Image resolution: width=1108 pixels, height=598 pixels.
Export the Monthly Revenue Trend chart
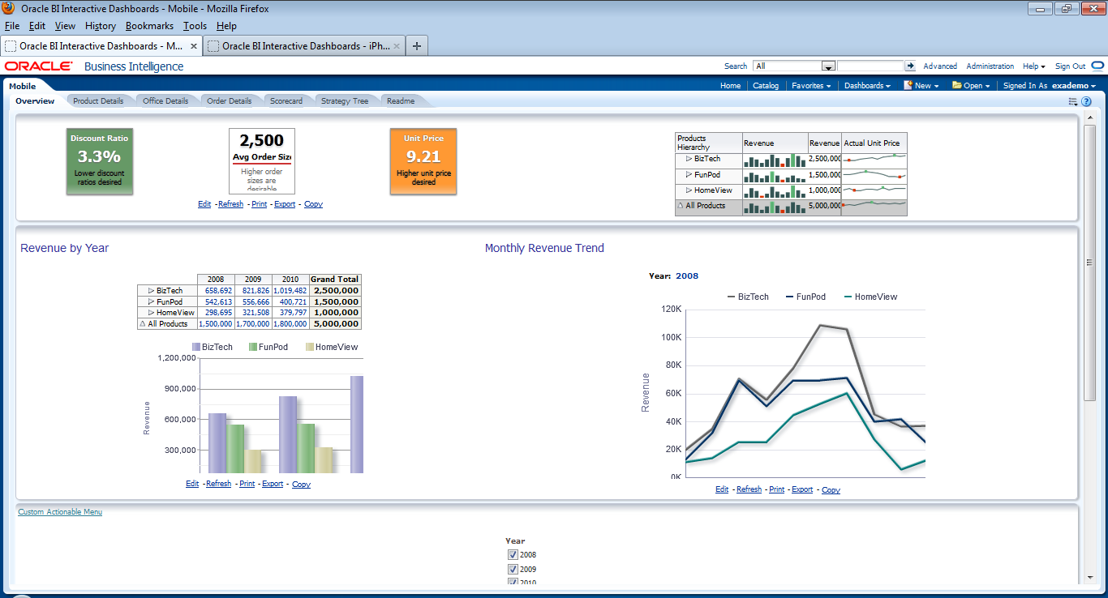tap(802, 489)
